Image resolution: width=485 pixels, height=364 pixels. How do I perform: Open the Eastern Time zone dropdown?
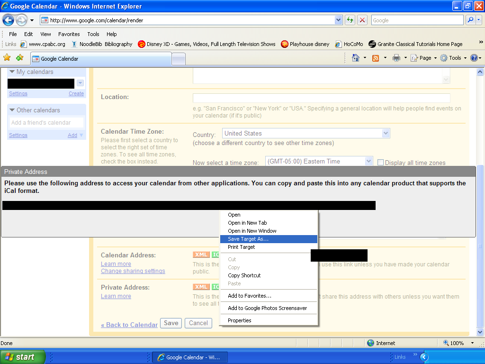click(319, 161)
